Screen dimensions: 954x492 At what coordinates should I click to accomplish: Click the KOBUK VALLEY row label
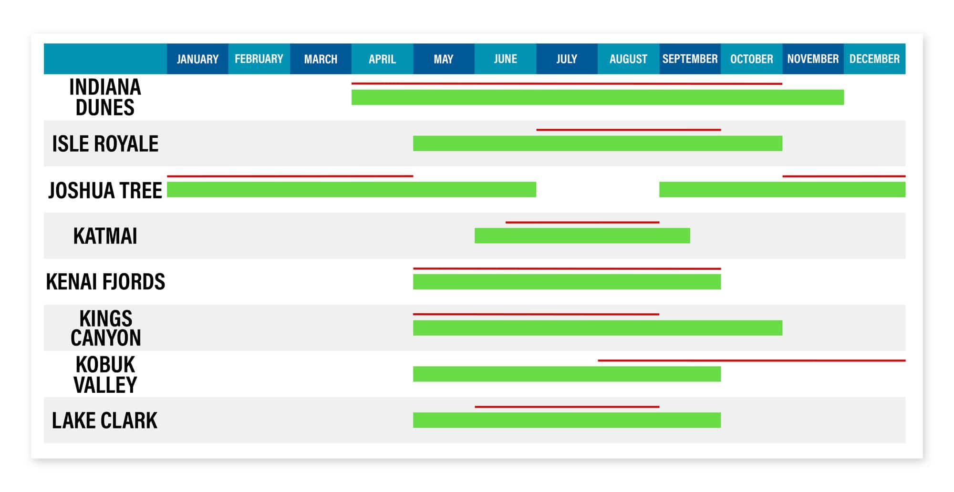[x=105, y=374]
